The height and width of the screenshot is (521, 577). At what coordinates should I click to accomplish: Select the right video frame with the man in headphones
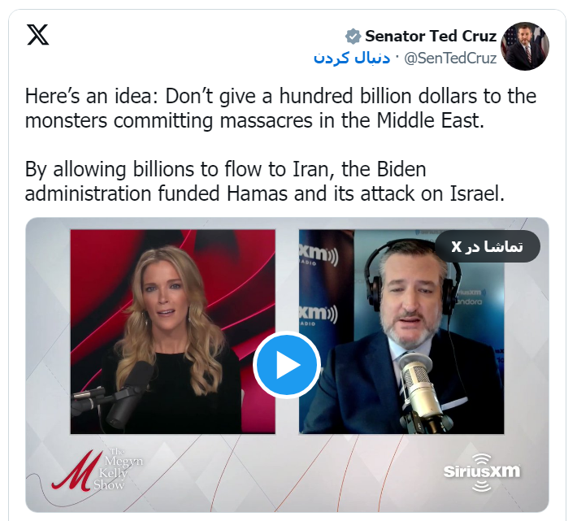tap(401, 332)
